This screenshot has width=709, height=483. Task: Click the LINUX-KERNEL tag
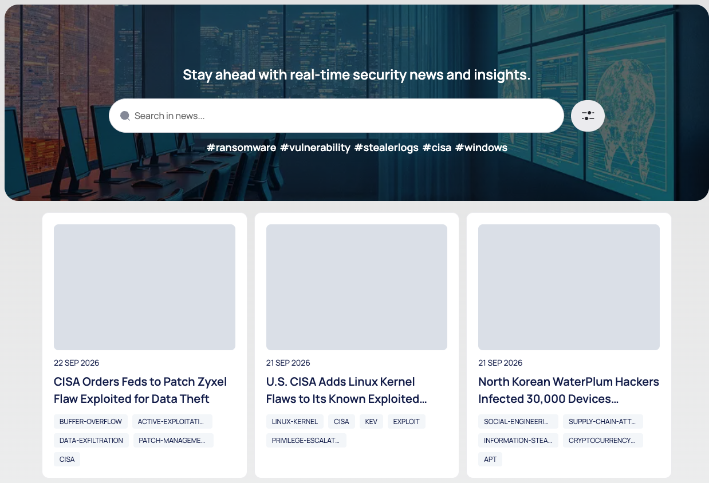tap(295, 422)
